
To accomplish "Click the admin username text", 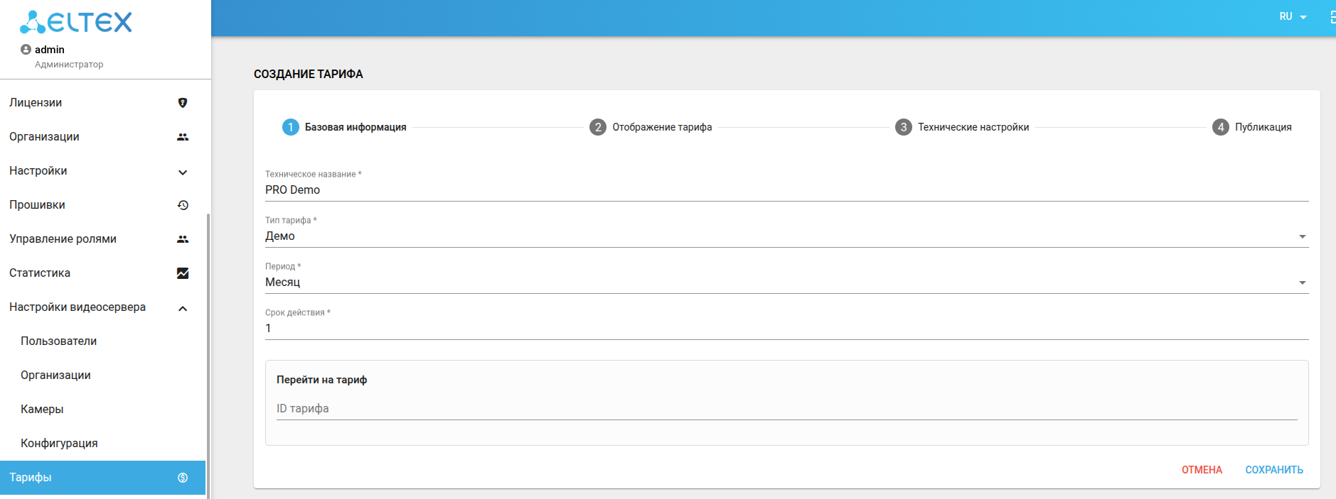I will [50, 50].
